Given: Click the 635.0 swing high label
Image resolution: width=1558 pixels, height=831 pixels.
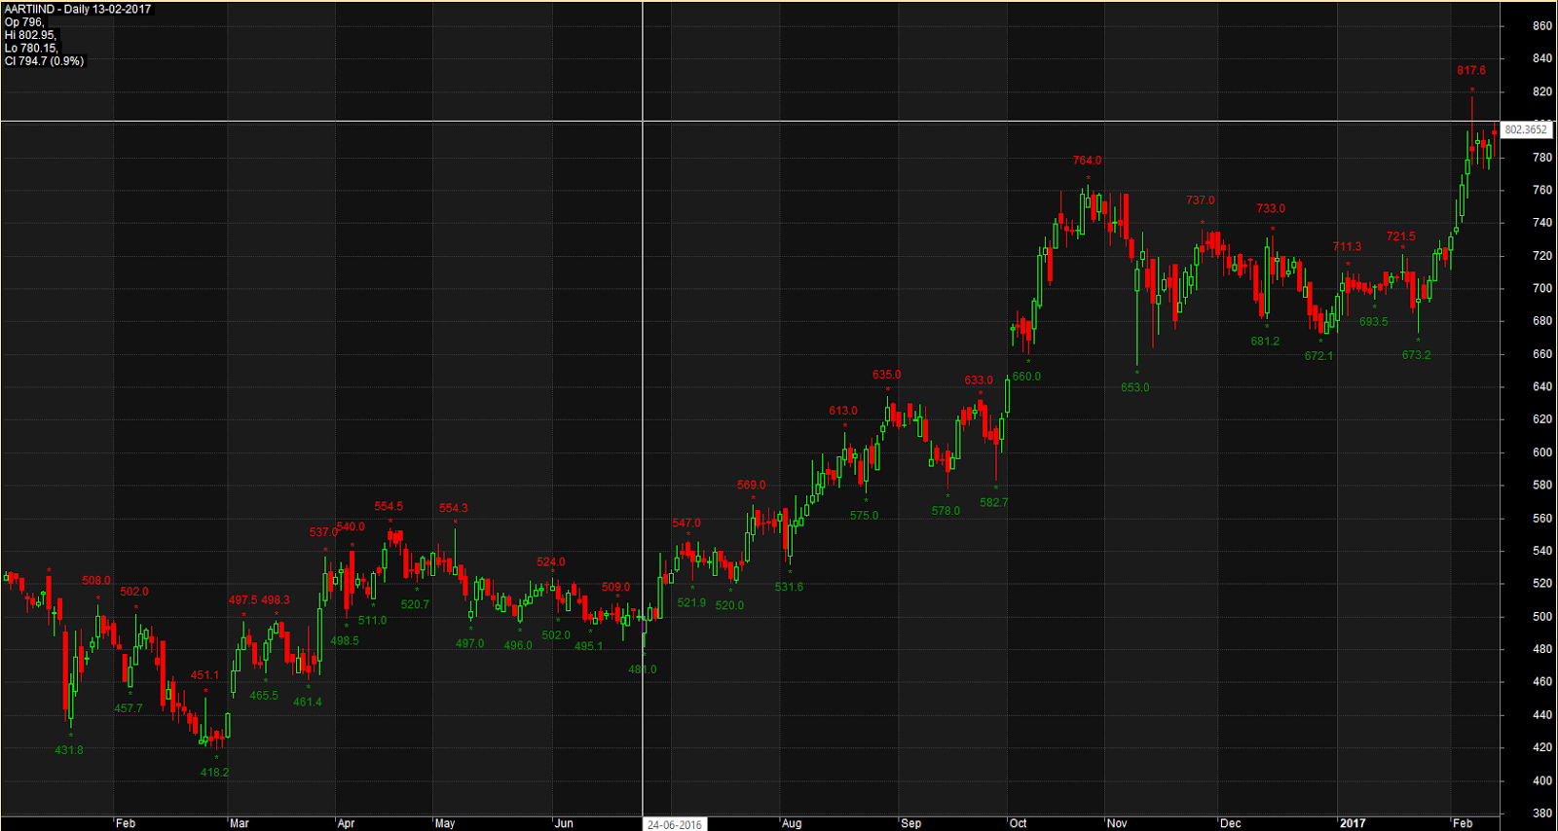Looking at the screenshot, I should [887, 375].
